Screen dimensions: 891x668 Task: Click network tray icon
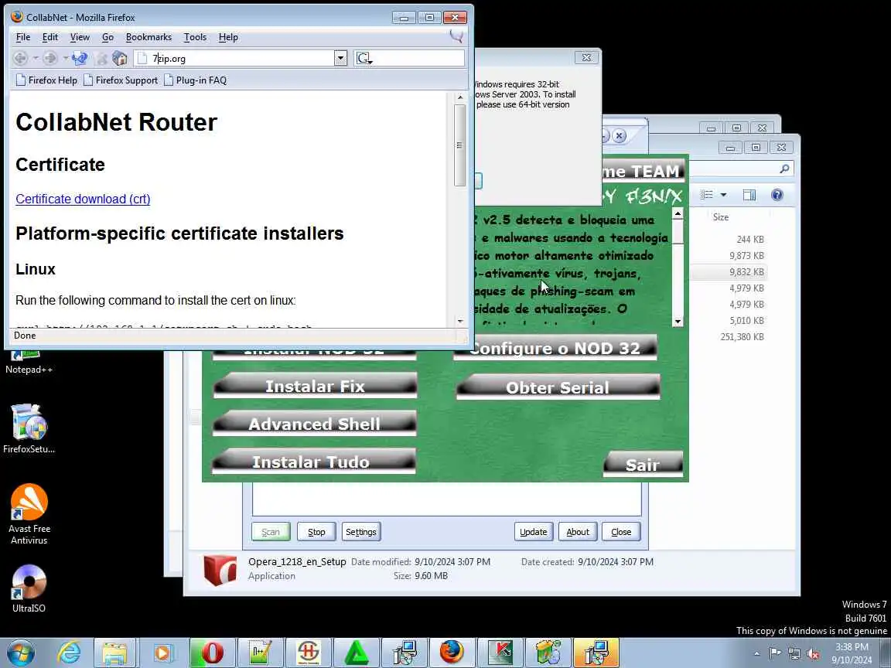click(x=794, y=654)
